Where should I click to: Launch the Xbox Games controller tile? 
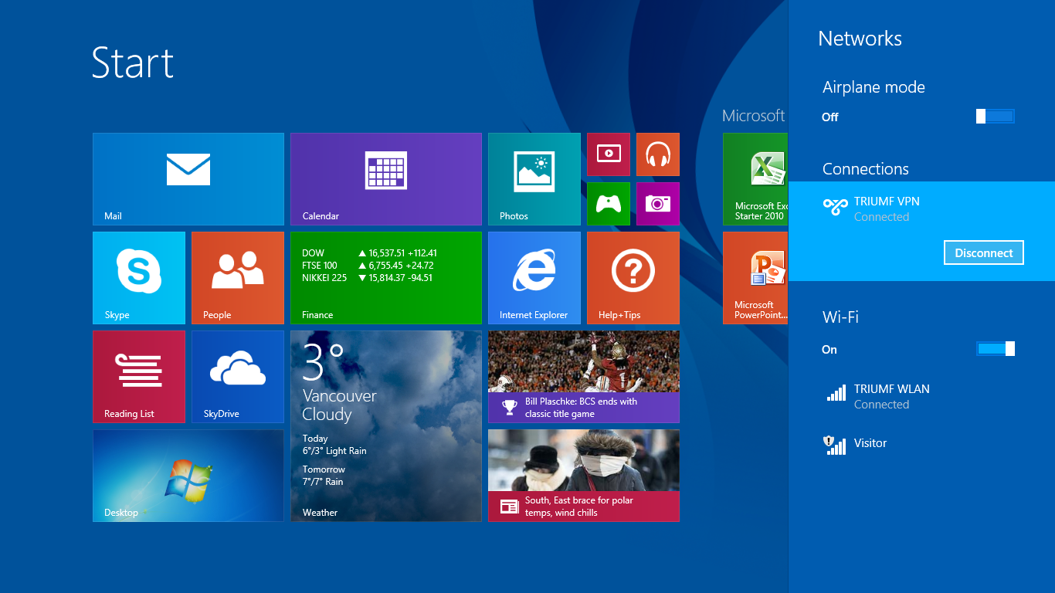point(608,204)
